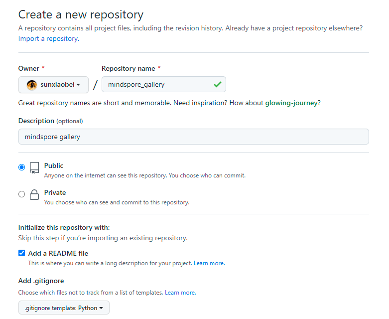
Task: Select the Private radio button
Action: (21, 194)
